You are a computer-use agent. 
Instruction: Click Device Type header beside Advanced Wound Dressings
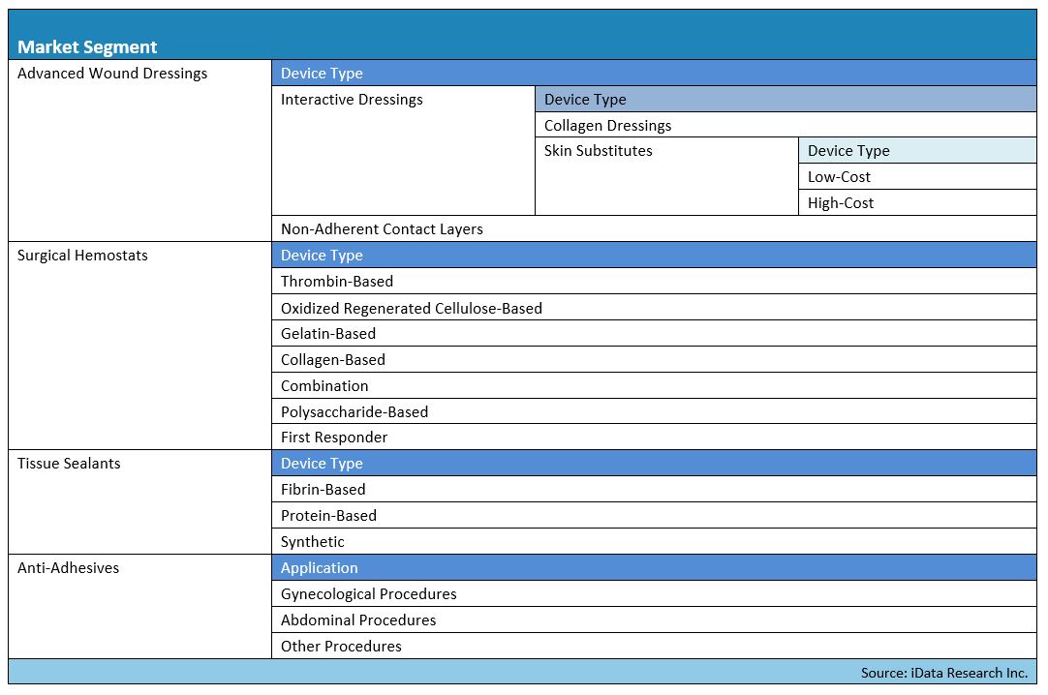[655, 73]
